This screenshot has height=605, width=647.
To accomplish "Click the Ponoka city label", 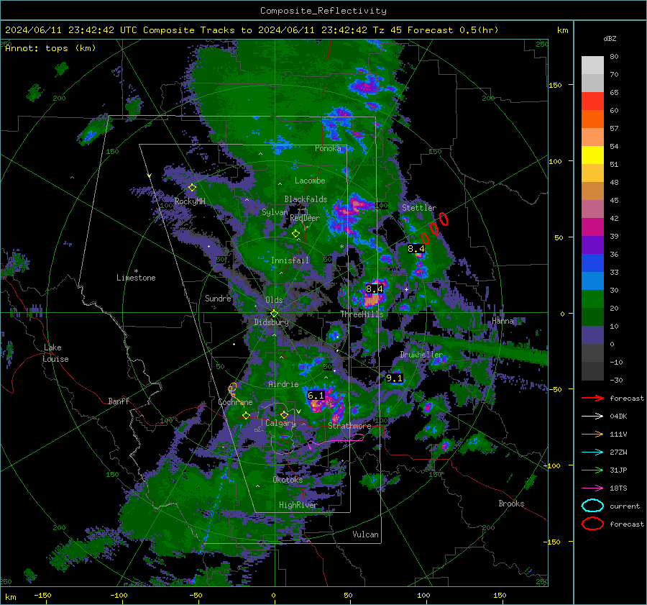I will pos(328,148).
